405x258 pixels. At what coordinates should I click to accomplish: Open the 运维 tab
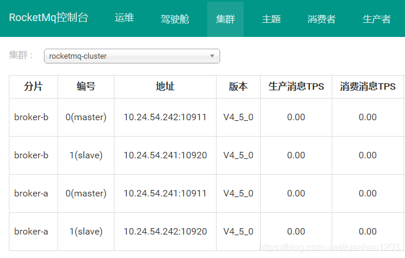tap(124, 18)
